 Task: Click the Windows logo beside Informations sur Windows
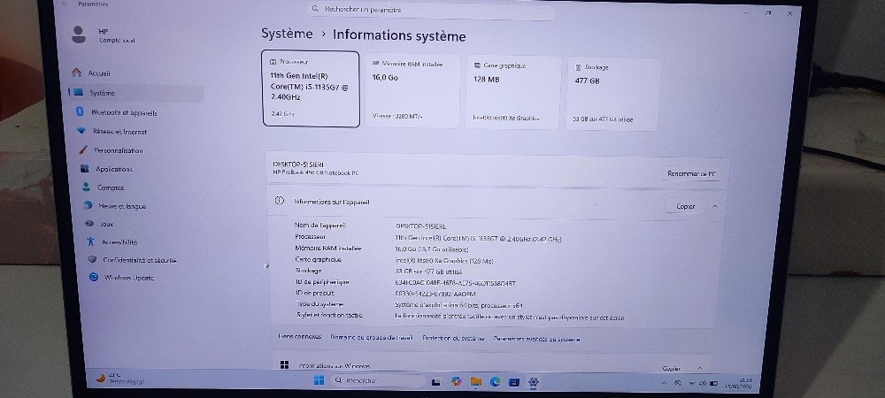(x=284, y=364)
